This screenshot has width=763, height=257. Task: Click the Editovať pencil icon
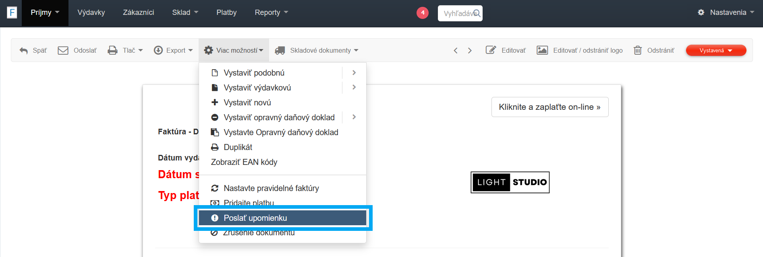[491, 50]
